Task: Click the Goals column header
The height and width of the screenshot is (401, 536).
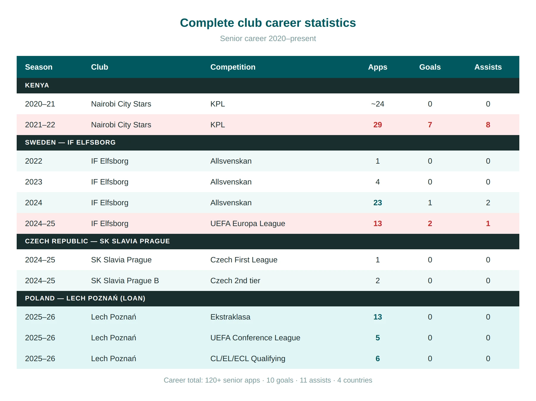Action: [430, 67]
